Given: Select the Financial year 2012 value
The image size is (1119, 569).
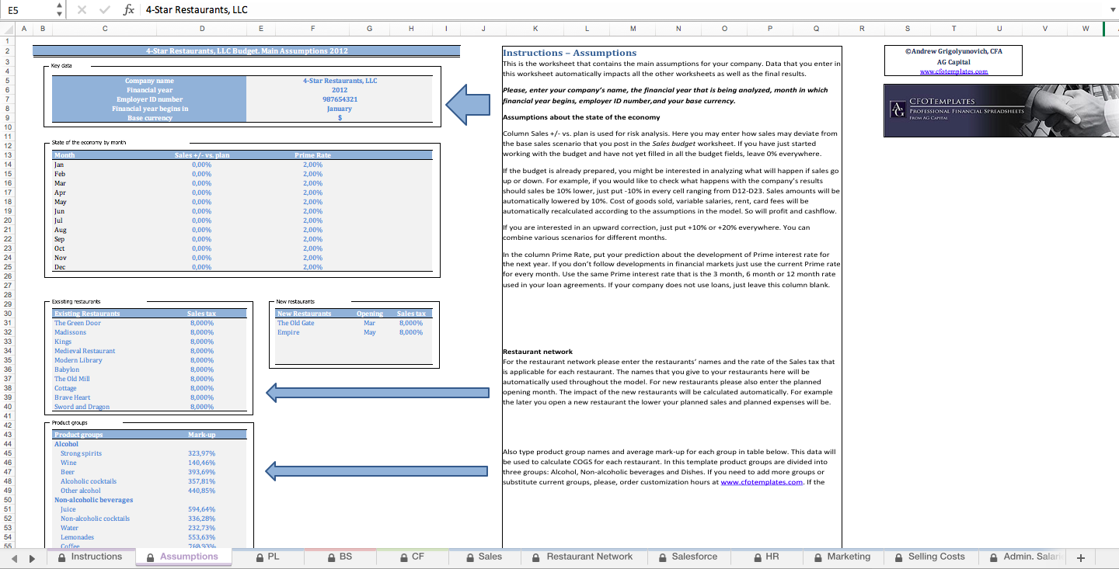Looking at the screenshot, I should click(340, 90).
